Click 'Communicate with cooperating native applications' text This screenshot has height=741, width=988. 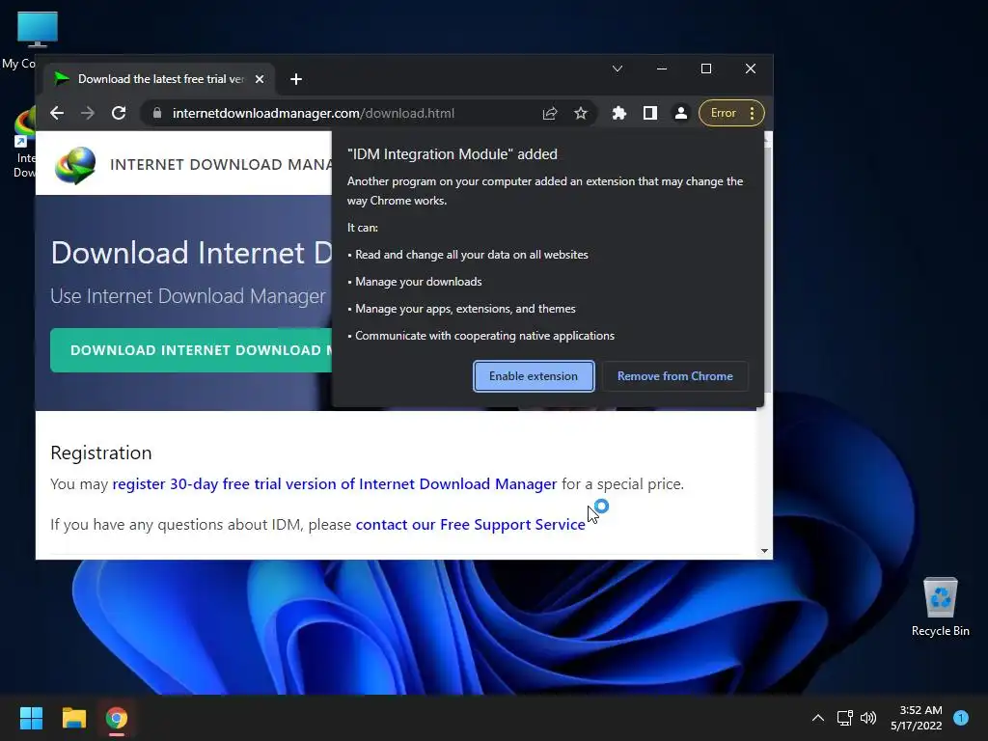484,336
